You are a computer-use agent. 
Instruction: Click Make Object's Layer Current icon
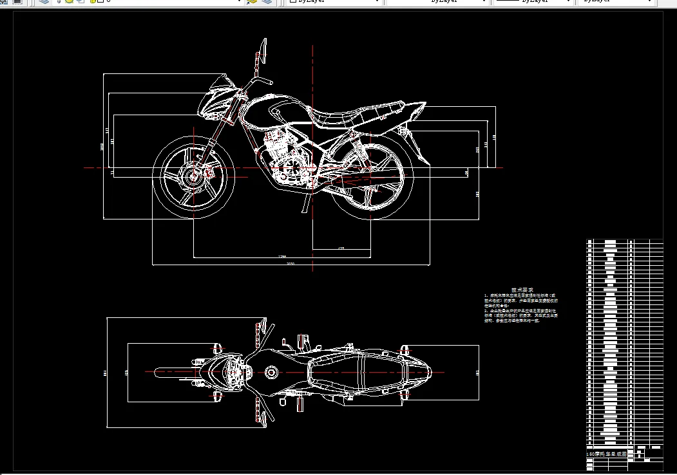pyautogui.click(x=252, y=1)
